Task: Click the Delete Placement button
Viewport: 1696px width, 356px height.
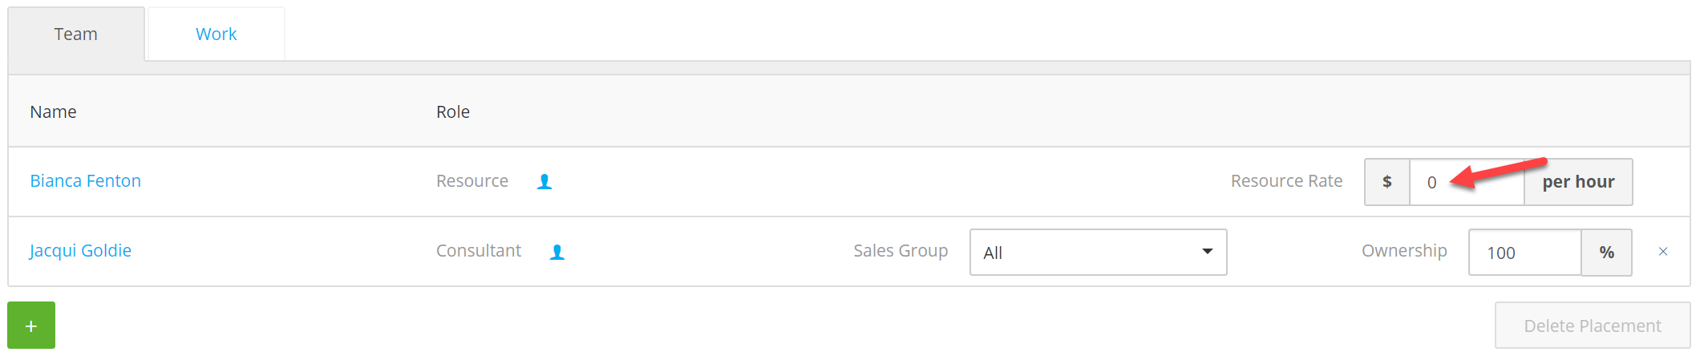Action: [x=1593, y=326]
